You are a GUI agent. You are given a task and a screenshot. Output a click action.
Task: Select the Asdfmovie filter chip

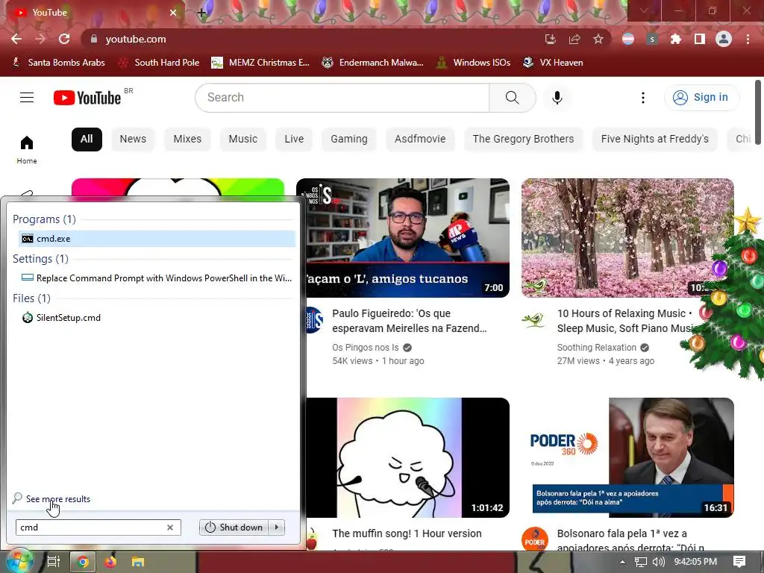[x=420, y=139]
